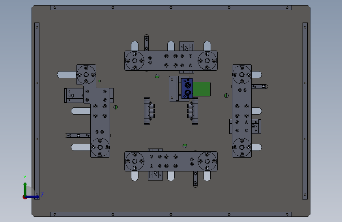Select the long rail strip along top edge
The width and height of the screenshot is (342, 222).
coord(171,8)
